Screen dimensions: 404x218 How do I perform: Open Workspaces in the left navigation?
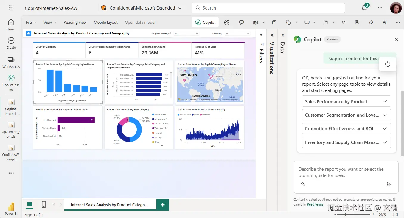(11, 62)
